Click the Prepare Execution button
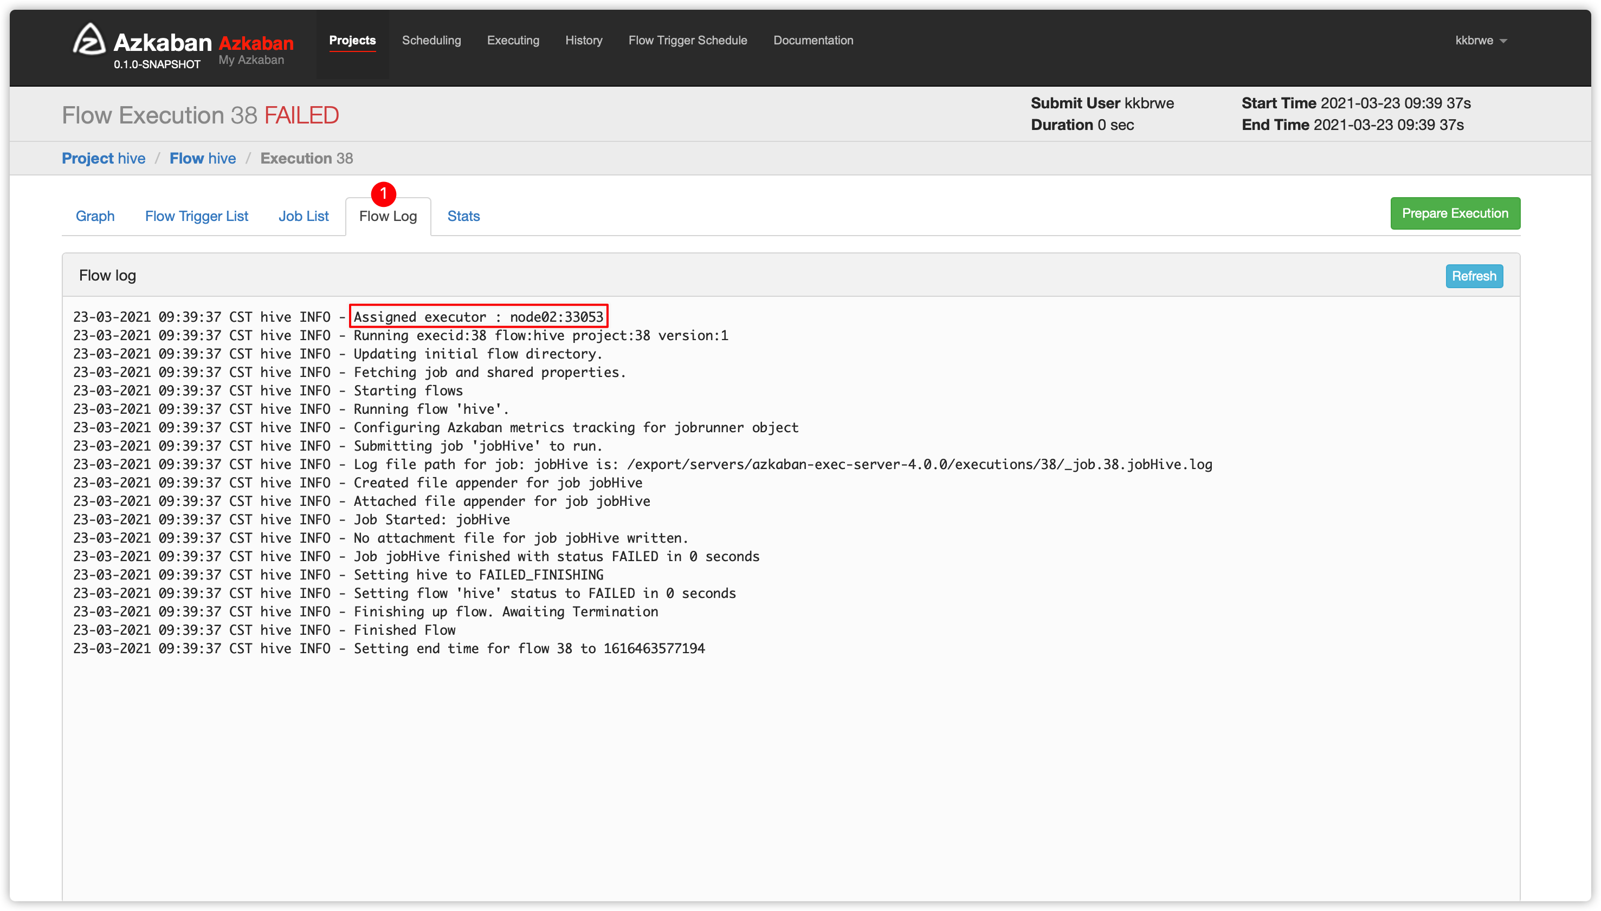The width and height of the screenshot is (1601, 911). [1455, 213]
